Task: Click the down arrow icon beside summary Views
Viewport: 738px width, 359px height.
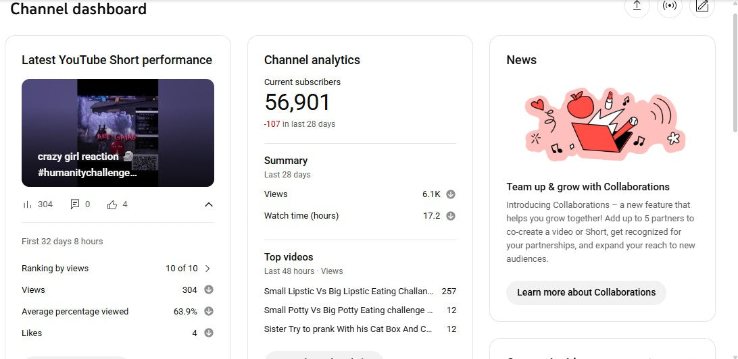Action: [x=451, y=194]
